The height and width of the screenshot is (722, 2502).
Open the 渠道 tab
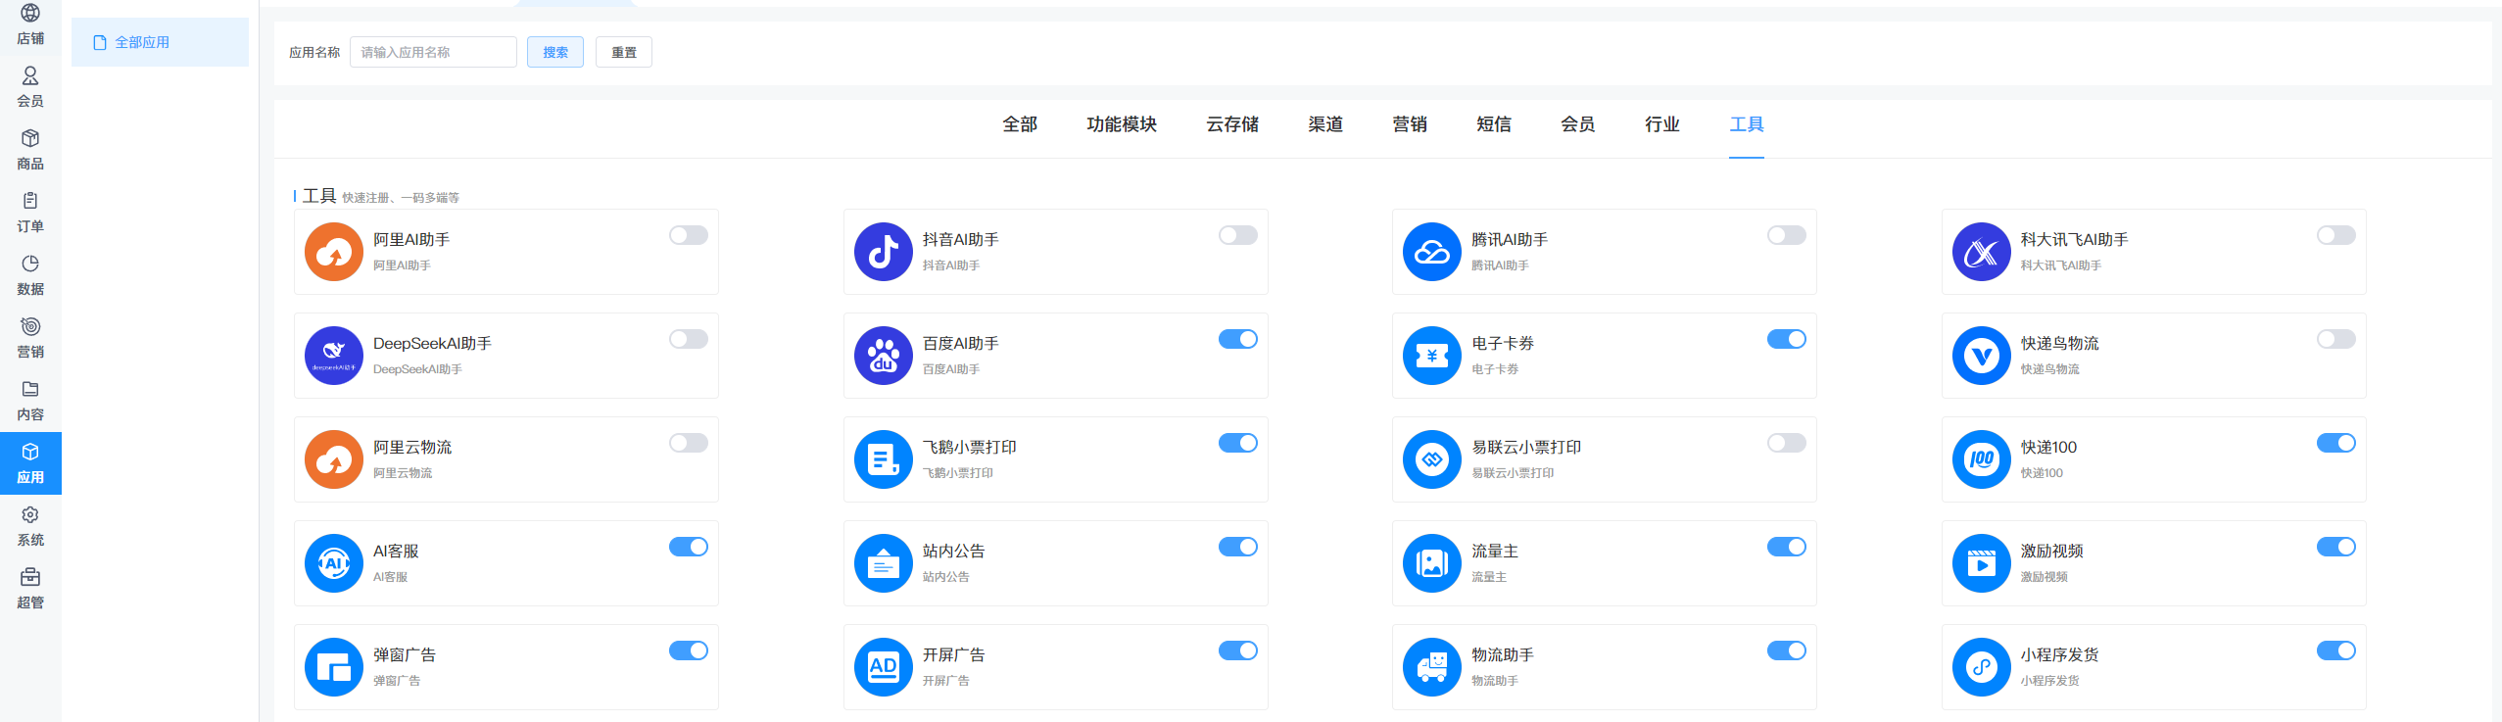1325,124
